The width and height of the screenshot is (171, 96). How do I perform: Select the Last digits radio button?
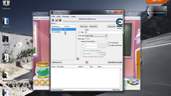pos(98,55)
